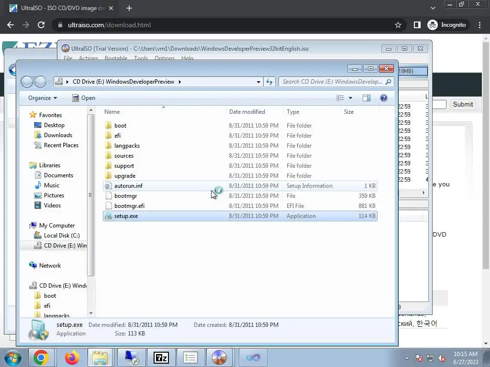The height and width of the screenshot is (367, 490).
Task: Select CD Drive (E:) under My Computer
Action: [60, 245]
